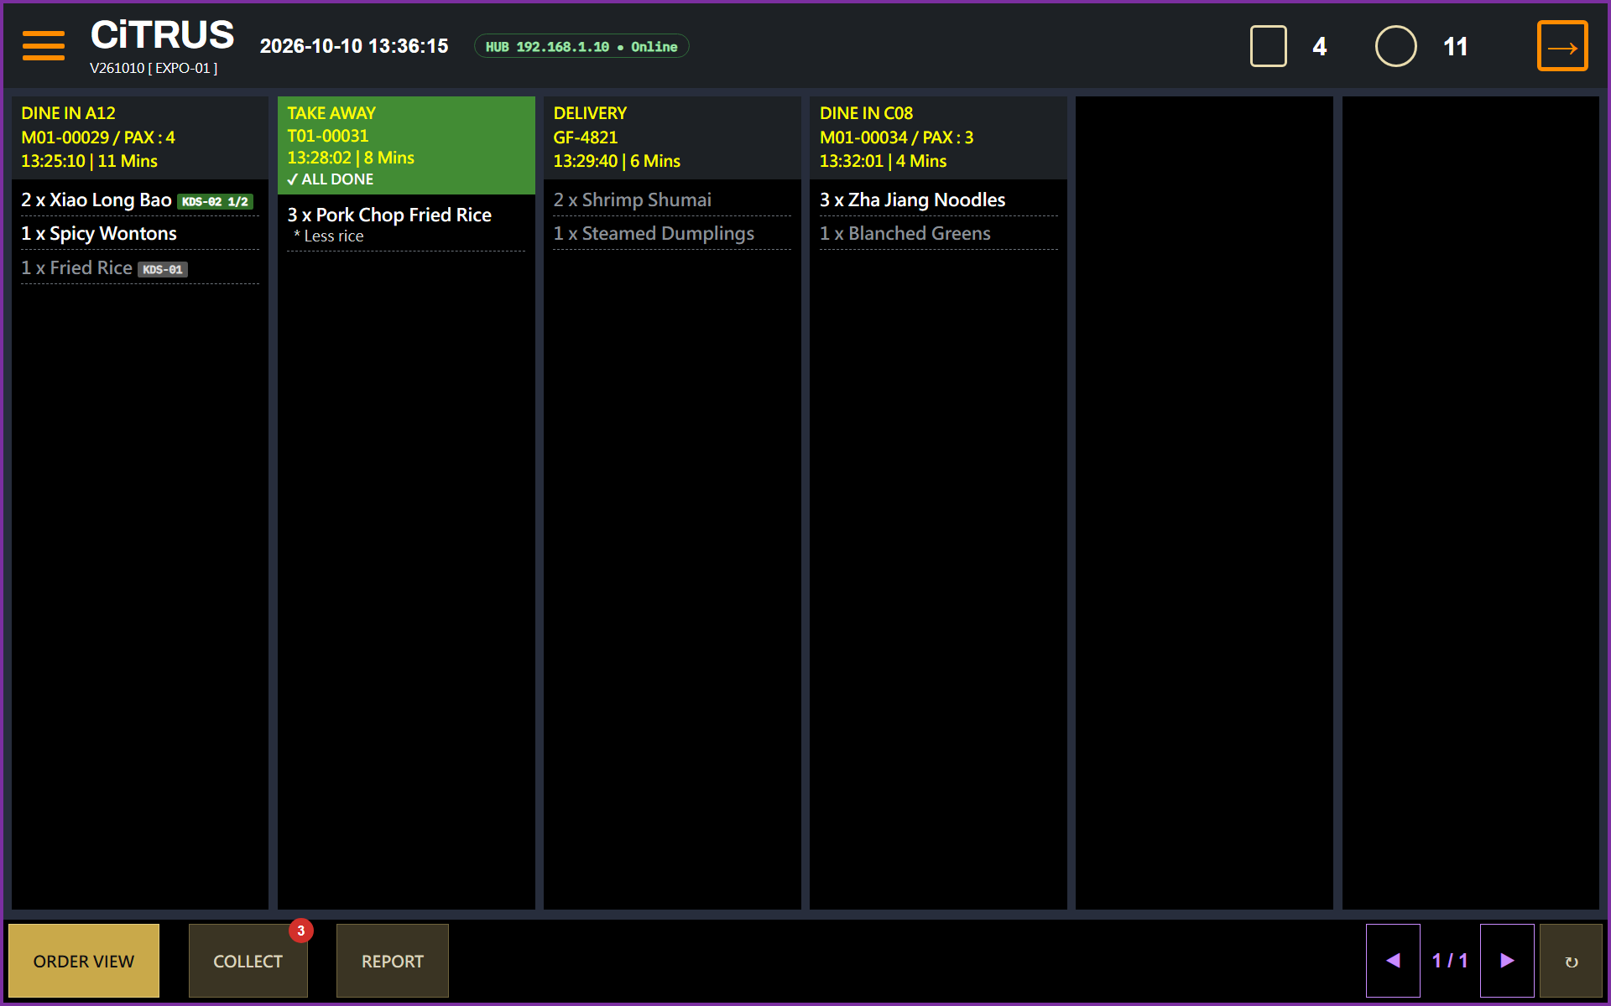Click the orange arrow logout button

coord(1561,46)
